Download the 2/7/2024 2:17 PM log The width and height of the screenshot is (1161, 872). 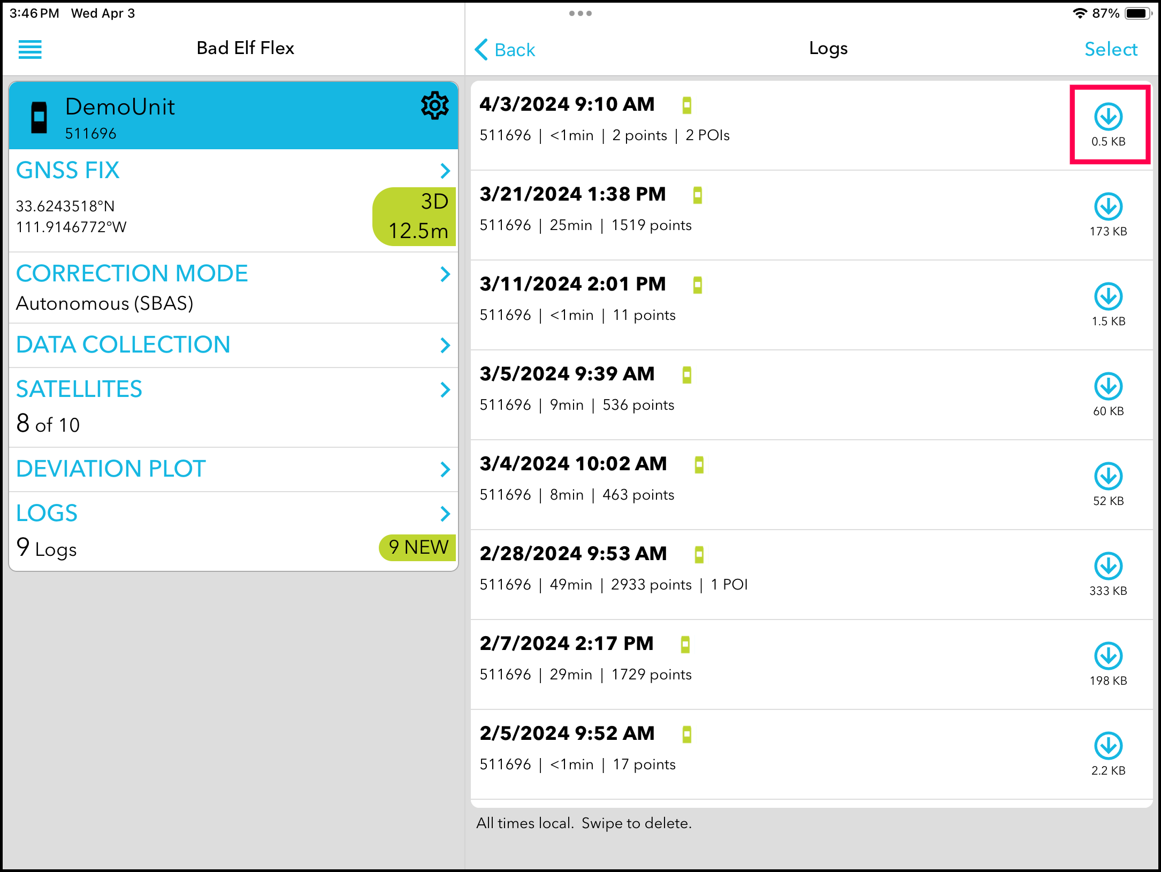coord(1108,656)
